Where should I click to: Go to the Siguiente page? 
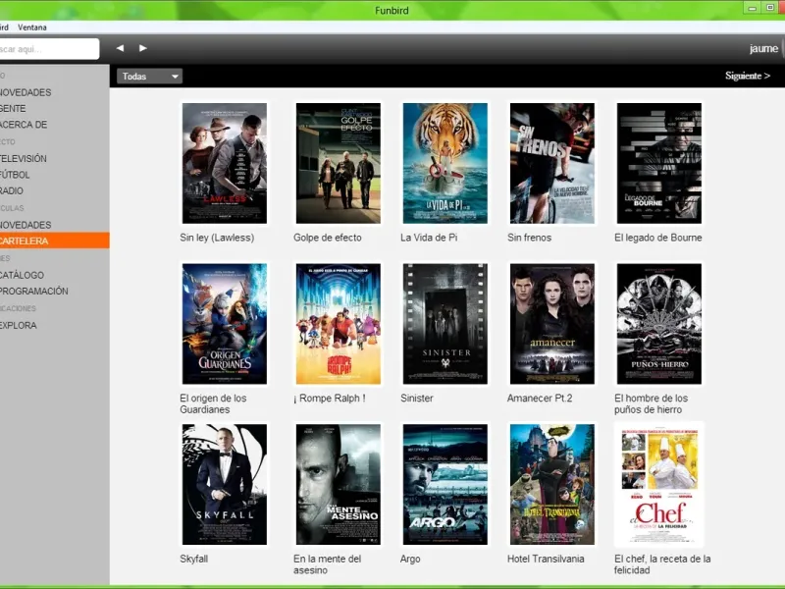[x=748, y=76]
